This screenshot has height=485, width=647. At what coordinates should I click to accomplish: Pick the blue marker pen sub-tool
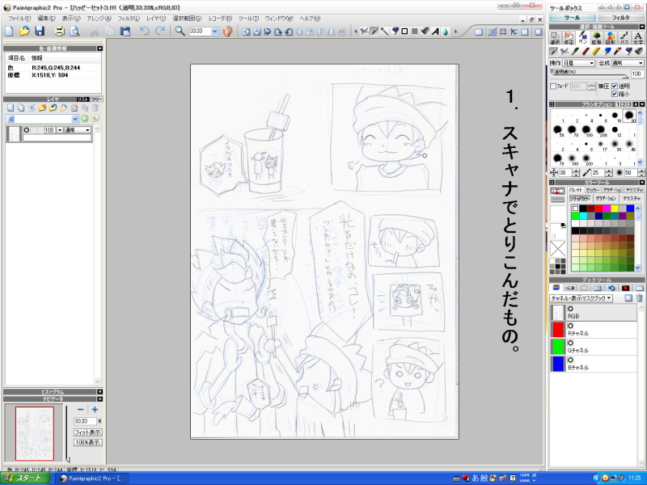click(607, 52)
